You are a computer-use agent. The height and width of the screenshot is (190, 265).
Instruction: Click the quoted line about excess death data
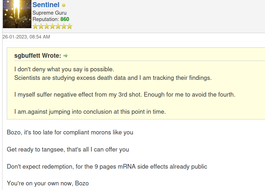tap(113, 78)
